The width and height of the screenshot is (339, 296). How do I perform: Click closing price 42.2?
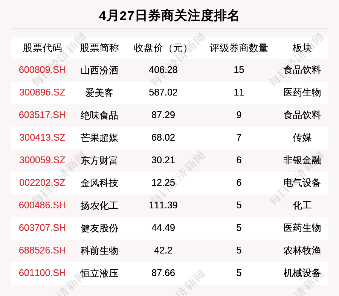[x=163, y=250]
